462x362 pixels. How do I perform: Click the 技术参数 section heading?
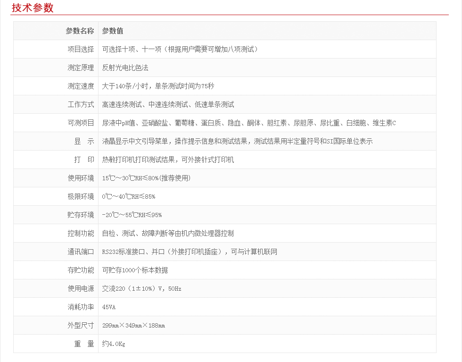(x=33, y=8)
